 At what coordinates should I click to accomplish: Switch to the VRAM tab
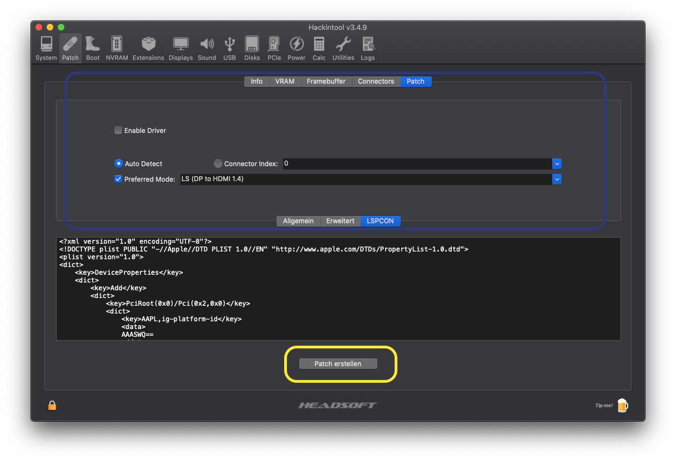tap(285, 81)
